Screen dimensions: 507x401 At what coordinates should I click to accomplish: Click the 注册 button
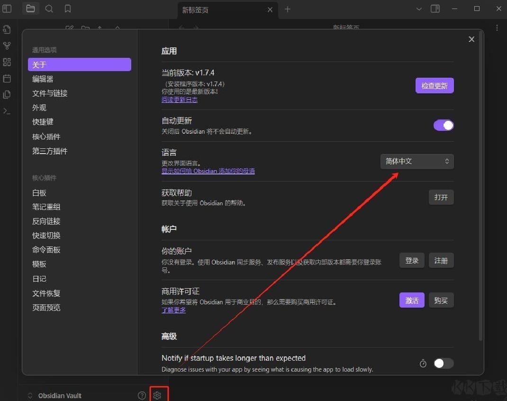tap(441, 260)
